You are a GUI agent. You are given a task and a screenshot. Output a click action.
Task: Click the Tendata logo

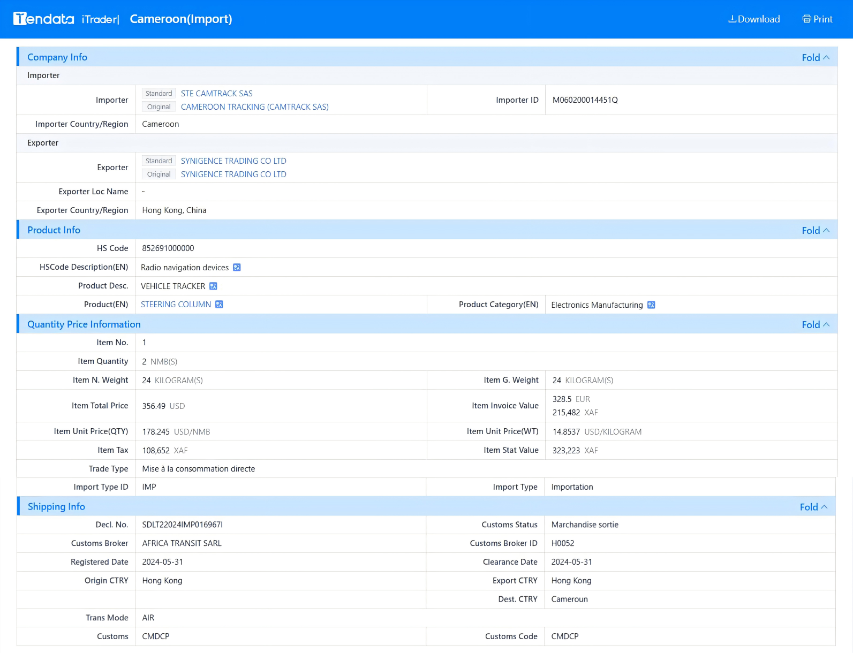44,19
